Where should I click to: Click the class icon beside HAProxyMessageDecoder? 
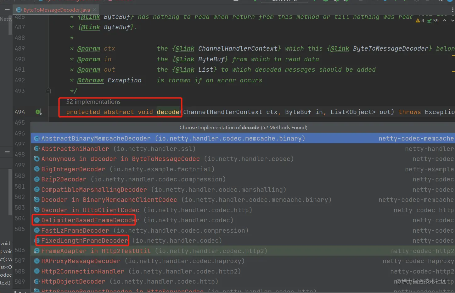37,261
